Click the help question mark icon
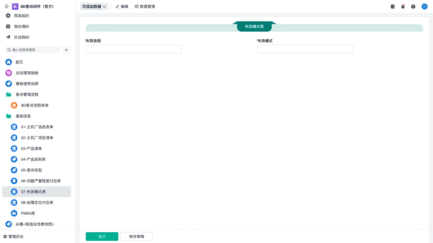Viewport: 433px width, 243px height. pyautogui.click(x=413, y=6)
